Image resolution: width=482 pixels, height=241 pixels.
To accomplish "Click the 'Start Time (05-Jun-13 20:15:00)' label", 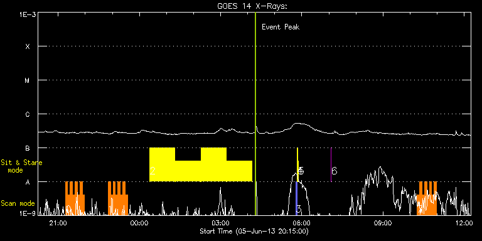I will [254, 231].
